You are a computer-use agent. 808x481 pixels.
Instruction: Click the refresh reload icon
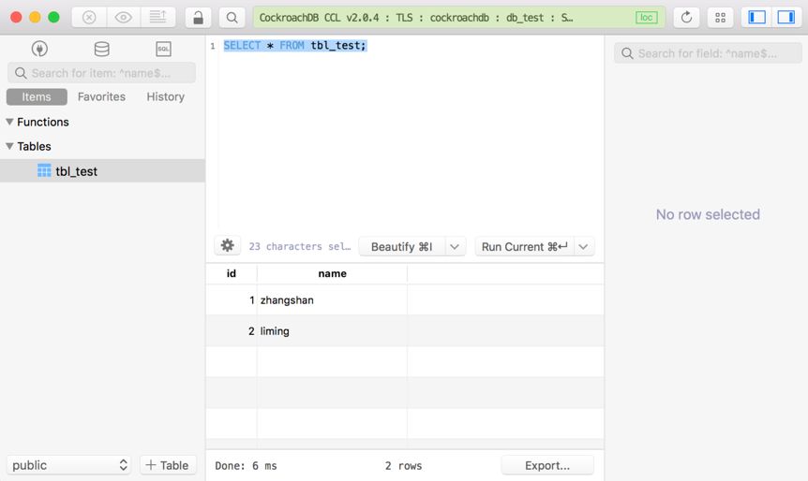pos(686,18)
